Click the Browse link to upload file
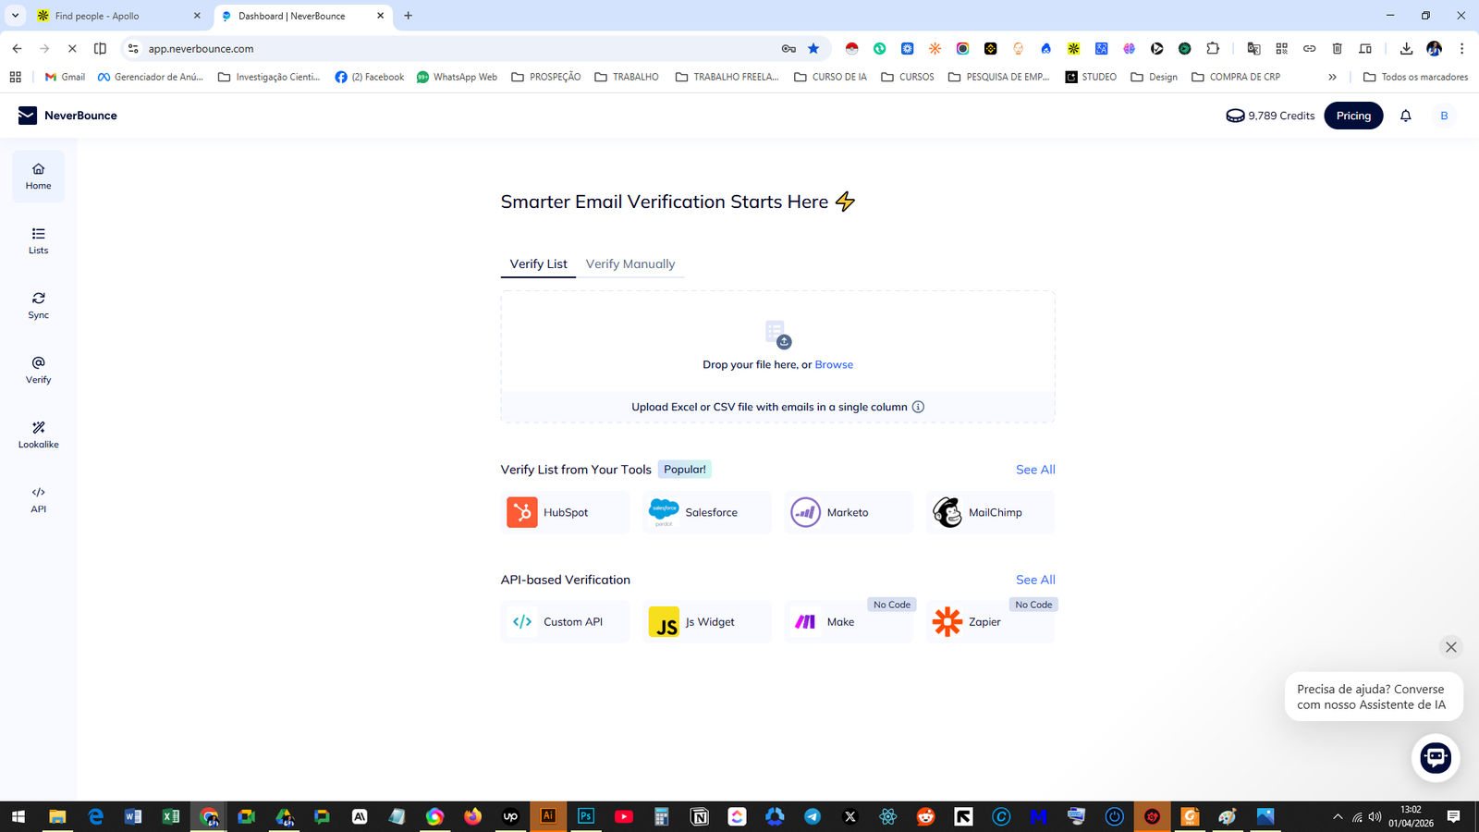Image resolution: width=1479 pixels, height=832 pixels. (x=834, y=364)
